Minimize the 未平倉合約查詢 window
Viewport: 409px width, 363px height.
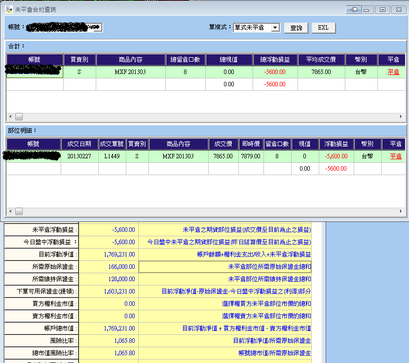[367, 10]
